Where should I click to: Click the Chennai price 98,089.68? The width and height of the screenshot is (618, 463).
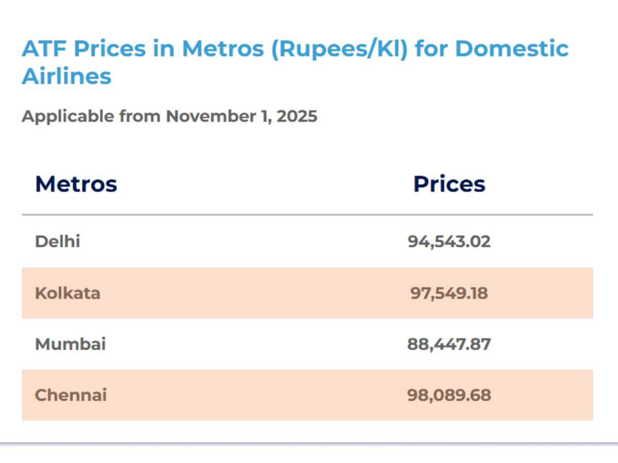click(x=449, y=395)
